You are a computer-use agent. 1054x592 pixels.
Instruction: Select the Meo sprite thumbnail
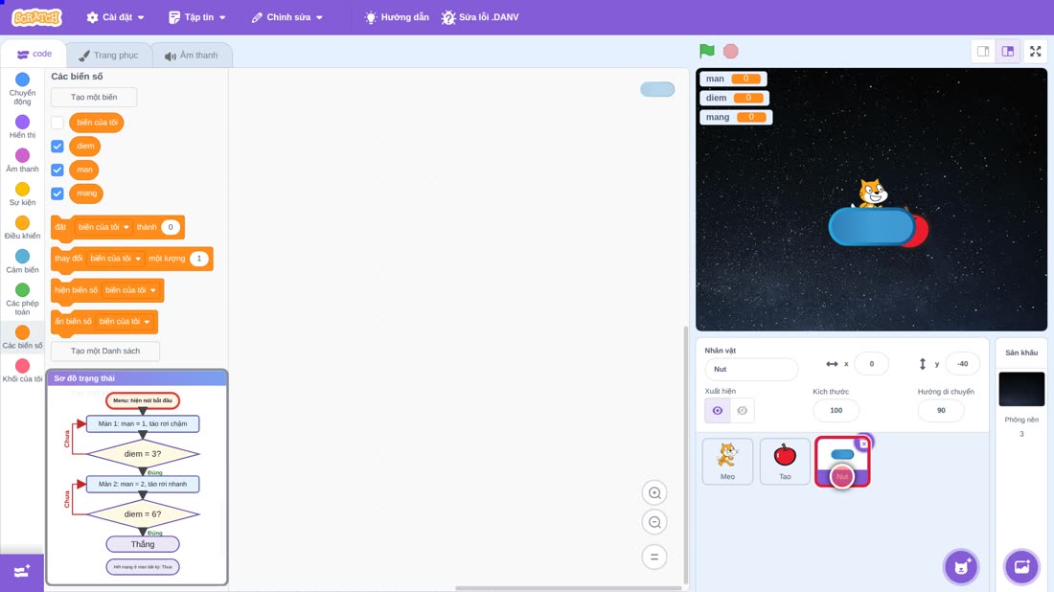(x=727, y=461)
